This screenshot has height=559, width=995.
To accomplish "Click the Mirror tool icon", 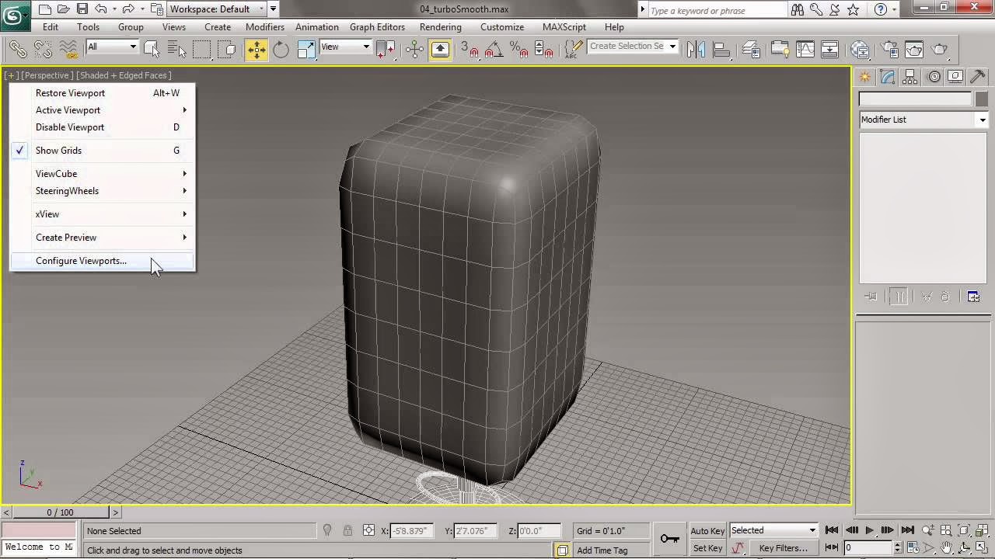I will click(696, 50).
